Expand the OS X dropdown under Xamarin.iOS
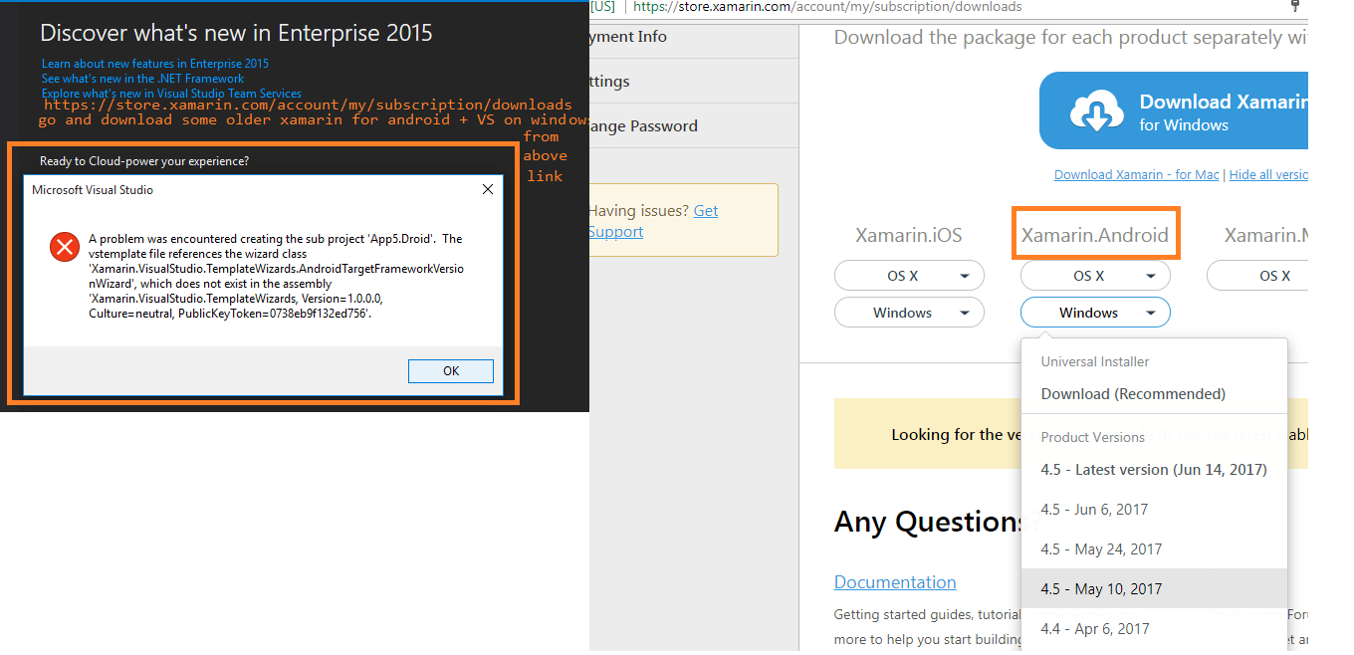Screen dimensions: 1354x655 pyautogui.click(x=909, y=276)
